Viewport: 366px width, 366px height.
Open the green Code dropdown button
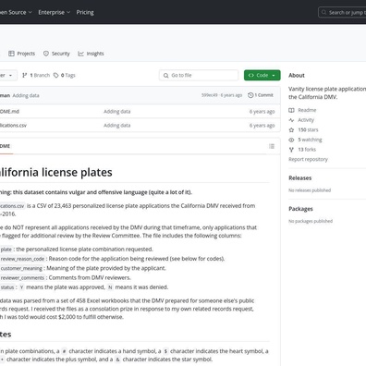coord(262,75)
